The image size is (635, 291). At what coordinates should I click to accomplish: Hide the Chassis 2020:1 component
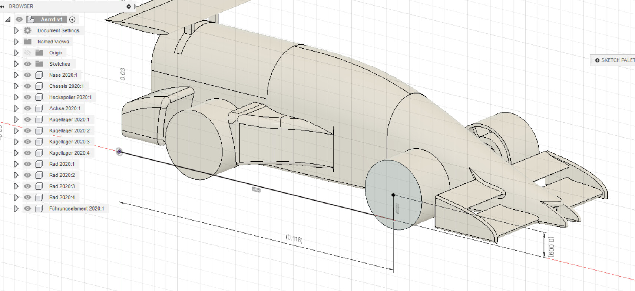(27, 86)
